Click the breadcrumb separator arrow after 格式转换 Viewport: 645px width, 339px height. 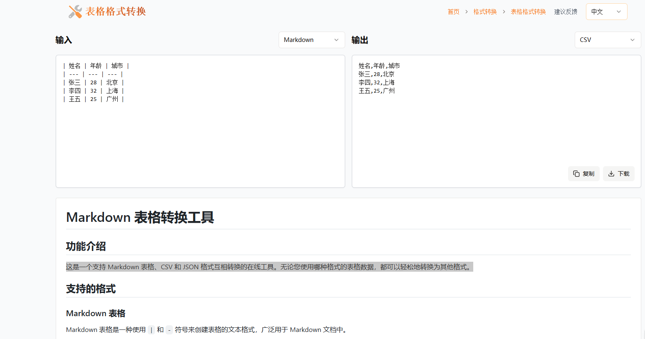click(x=504, y=12)
